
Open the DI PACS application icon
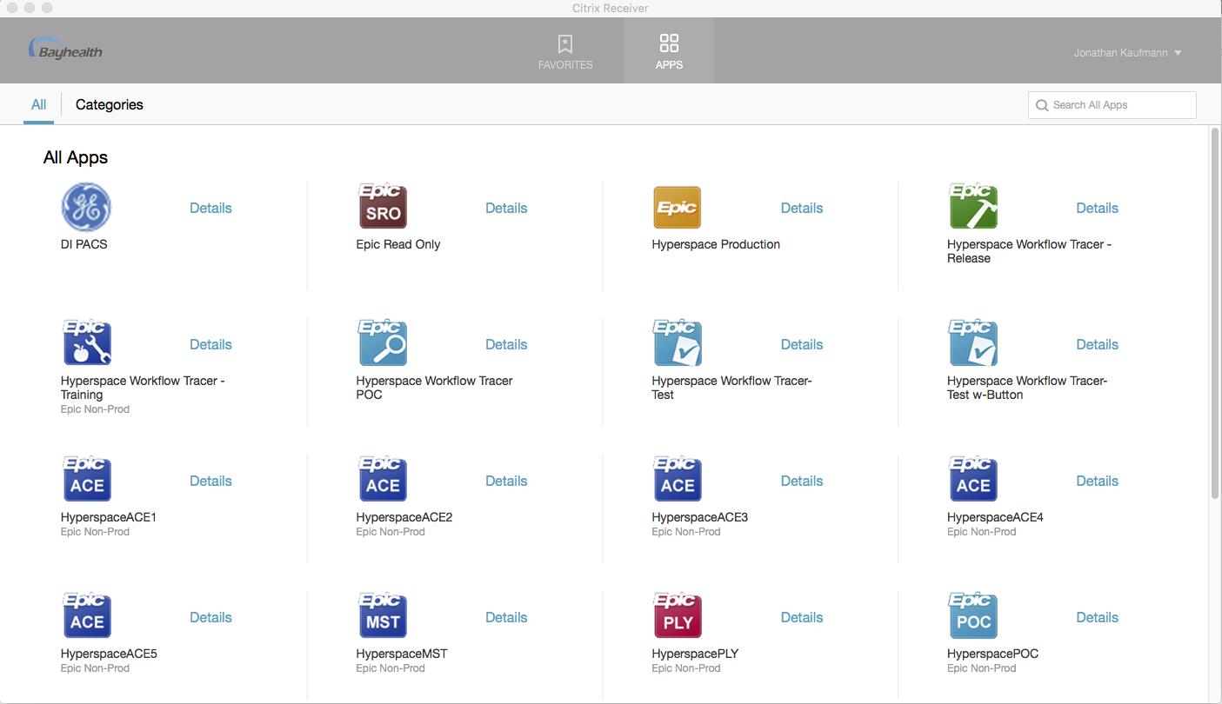click(x=85, y=207)
